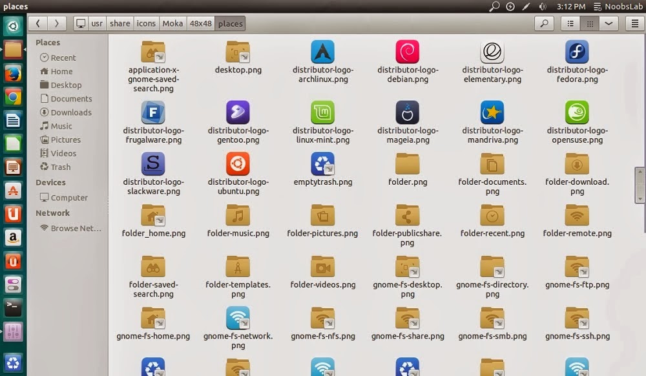Open the hamburger options menu

tap(636, 23)
